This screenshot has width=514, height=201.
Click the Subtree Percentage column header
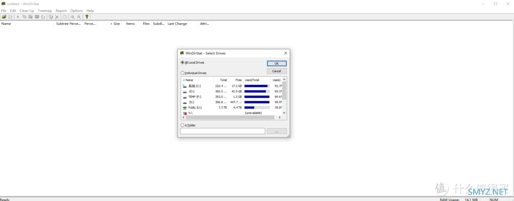[x=68, y=24]
